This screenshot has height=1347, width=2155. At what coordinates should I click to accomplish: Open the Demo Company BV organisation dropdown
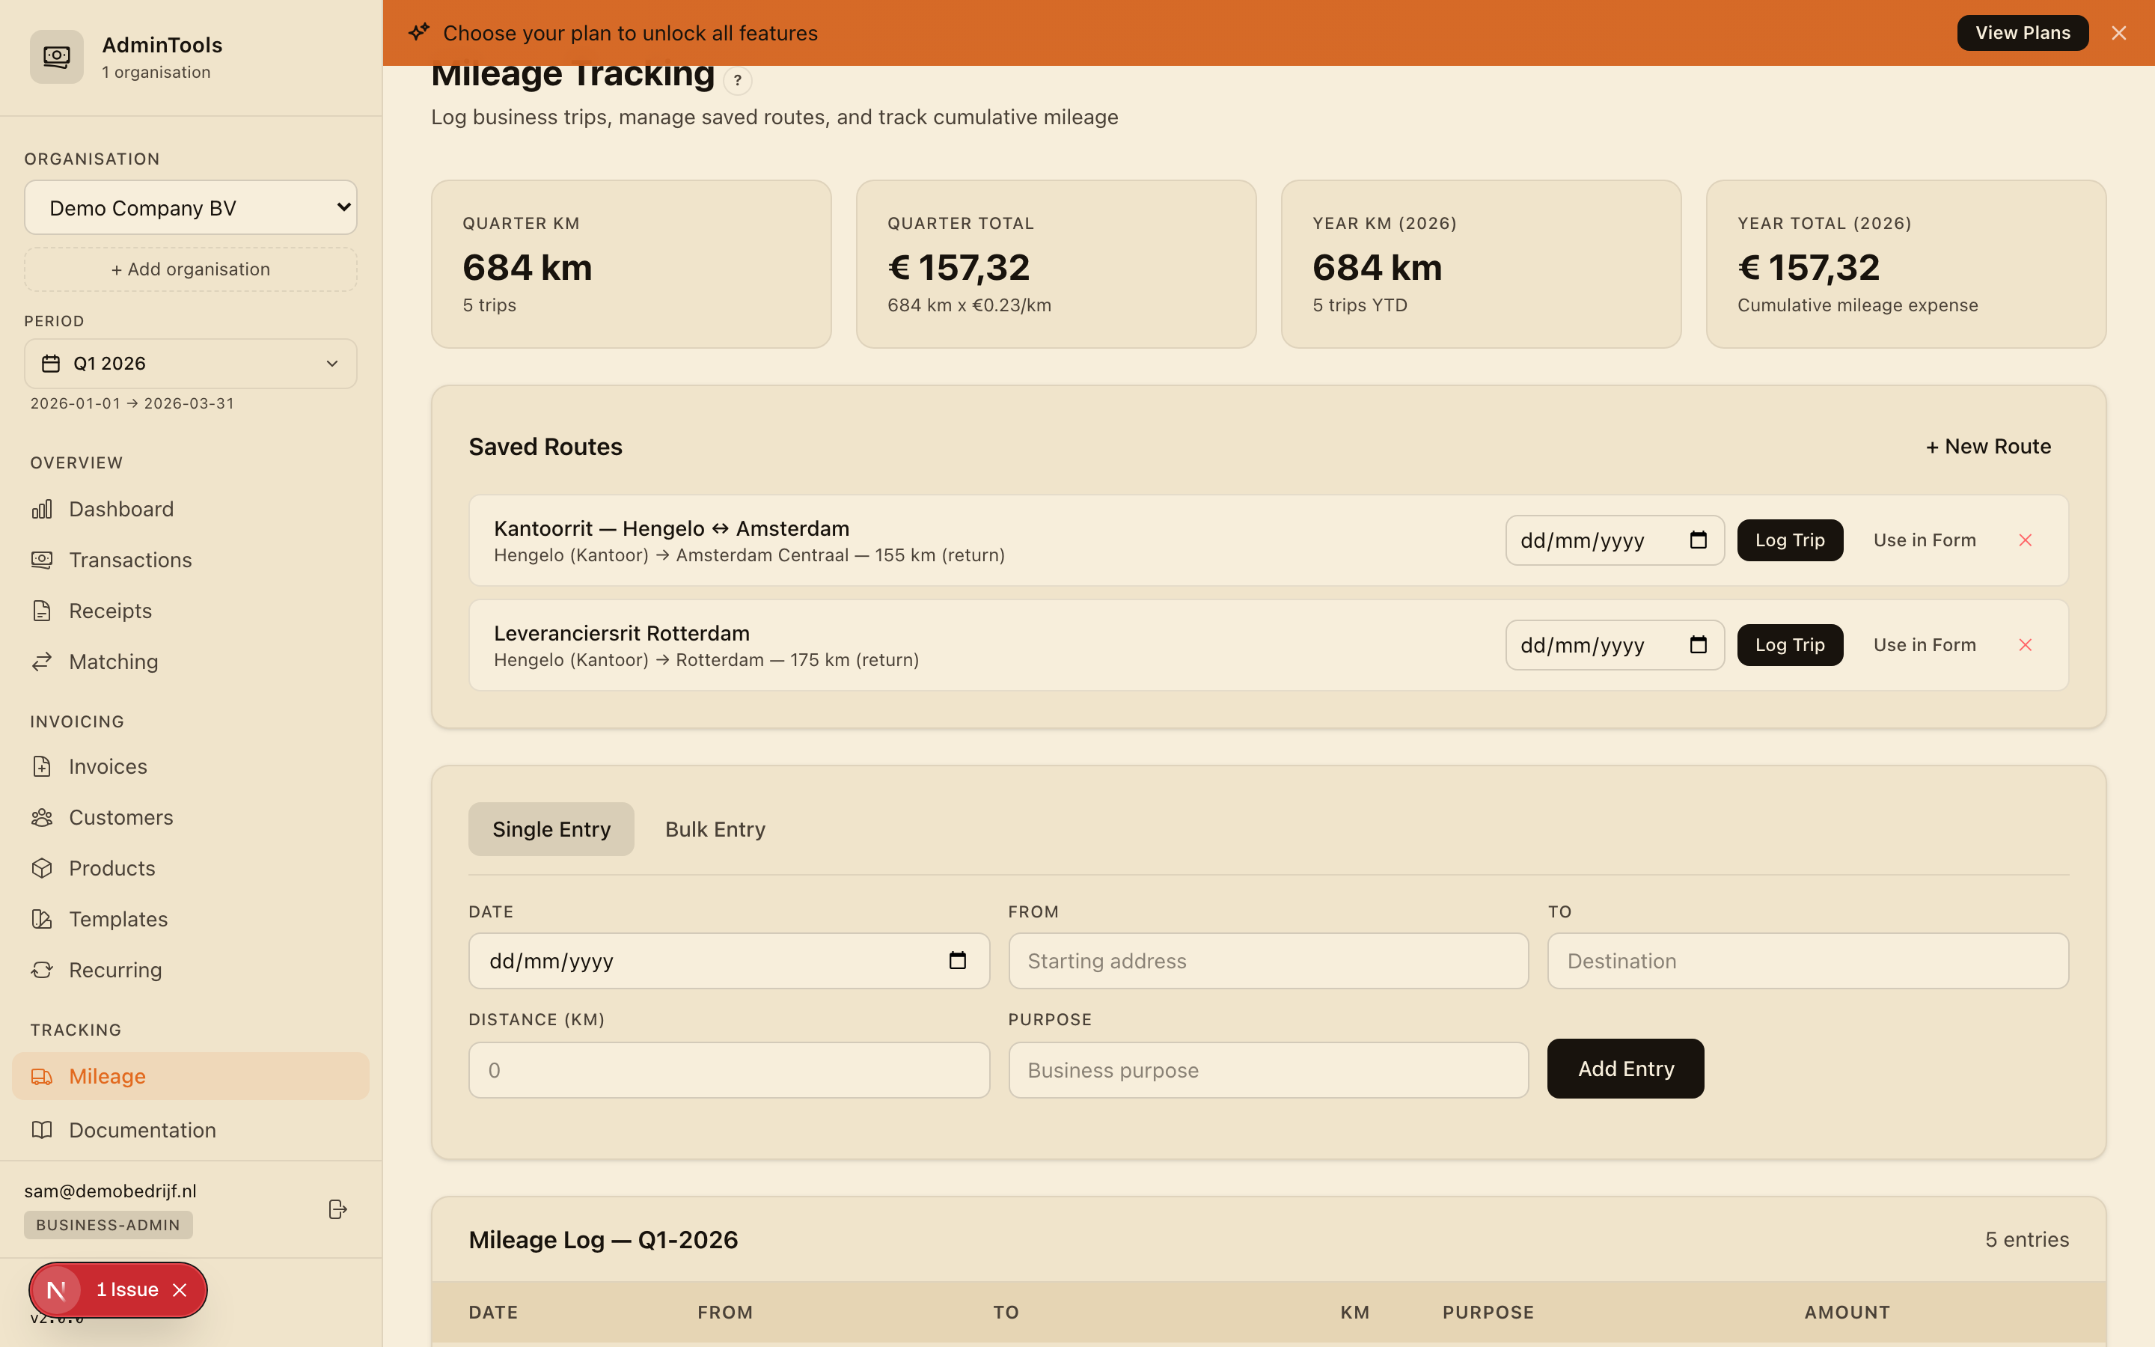point(191,207)
